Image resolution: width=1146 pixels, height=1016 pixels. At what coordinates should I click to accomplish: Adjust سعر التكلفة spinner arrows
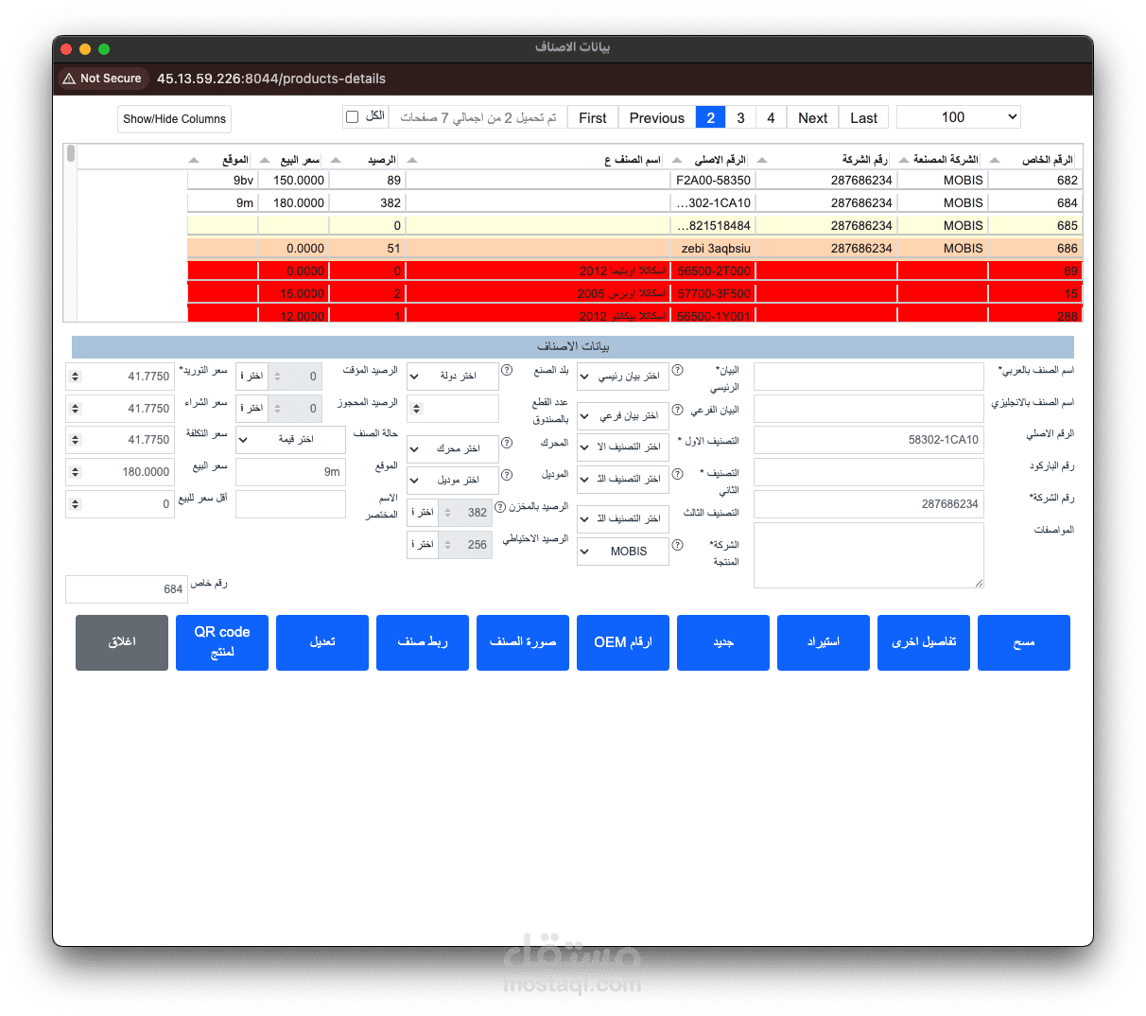click(x=76, y=440)
